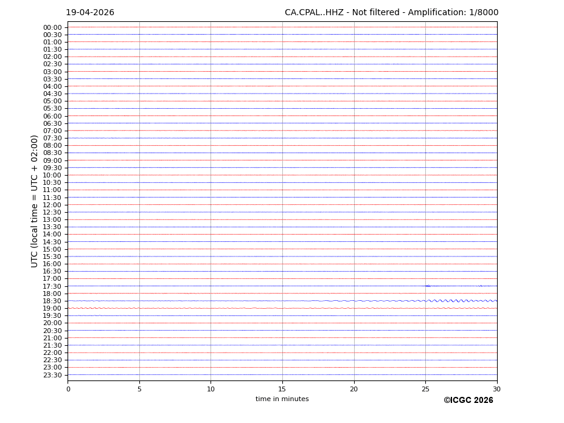This screenshot has width=564, height=423.
Task: Click the "time in minutes" axis label
Action: point(282,399)
